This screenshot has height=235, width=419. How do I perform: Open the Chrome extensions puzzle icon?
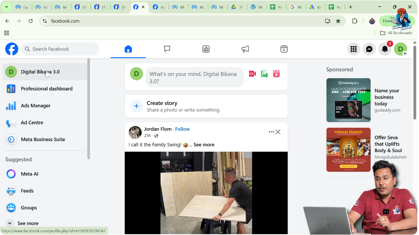click(x=355, y=21)
